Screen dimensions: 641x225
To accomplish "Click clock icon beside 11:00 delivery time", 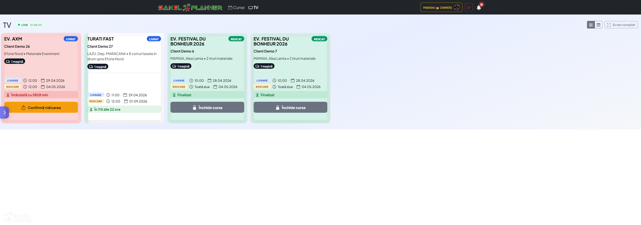I will coord(108,95).
